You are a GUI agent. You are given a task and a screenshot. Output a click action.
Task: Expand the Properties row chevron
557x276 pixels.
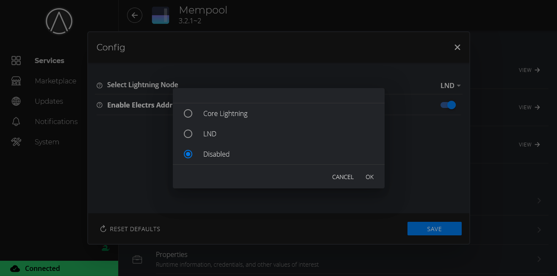[539, 259]
